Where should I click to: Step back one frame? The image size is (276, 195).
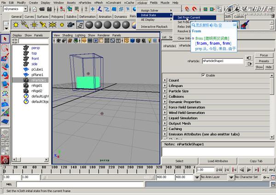coord(227,170)
